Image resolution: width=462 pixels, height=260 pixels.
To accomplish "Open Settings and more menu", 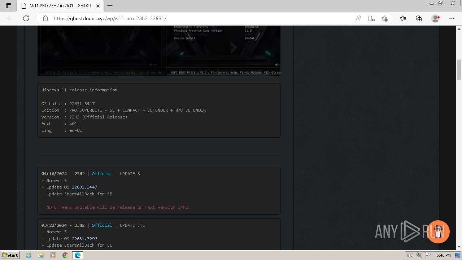I will point(452,18).
